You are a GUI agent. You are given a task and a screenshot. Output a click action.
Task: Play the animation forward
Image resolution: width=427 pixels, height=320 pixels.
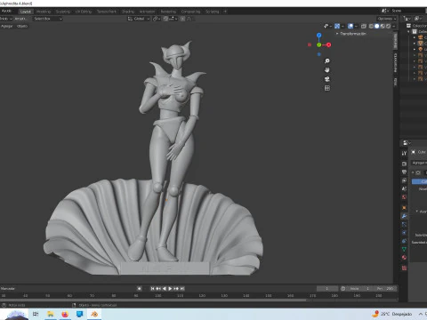(x=170, y=288)
